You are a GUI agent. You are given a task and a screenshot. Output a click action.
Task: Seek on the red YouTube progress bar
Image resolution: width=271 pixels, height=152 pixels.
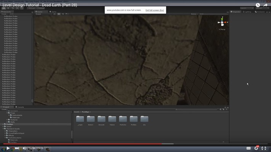click(x=83, y=144)
